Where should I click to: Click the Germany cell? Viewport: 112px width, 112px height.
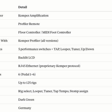point(25,108)
